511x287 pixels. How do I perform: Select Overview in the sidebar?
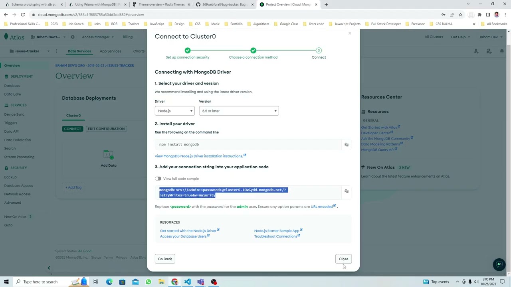pos(12,65)
